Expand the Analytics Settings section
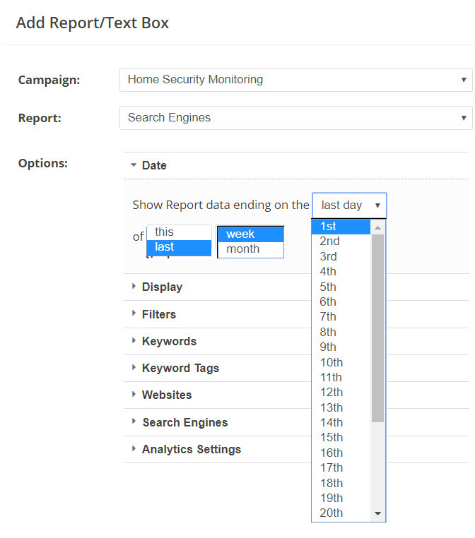Screen dimensions: 475x538 click(x=191, y=449)
